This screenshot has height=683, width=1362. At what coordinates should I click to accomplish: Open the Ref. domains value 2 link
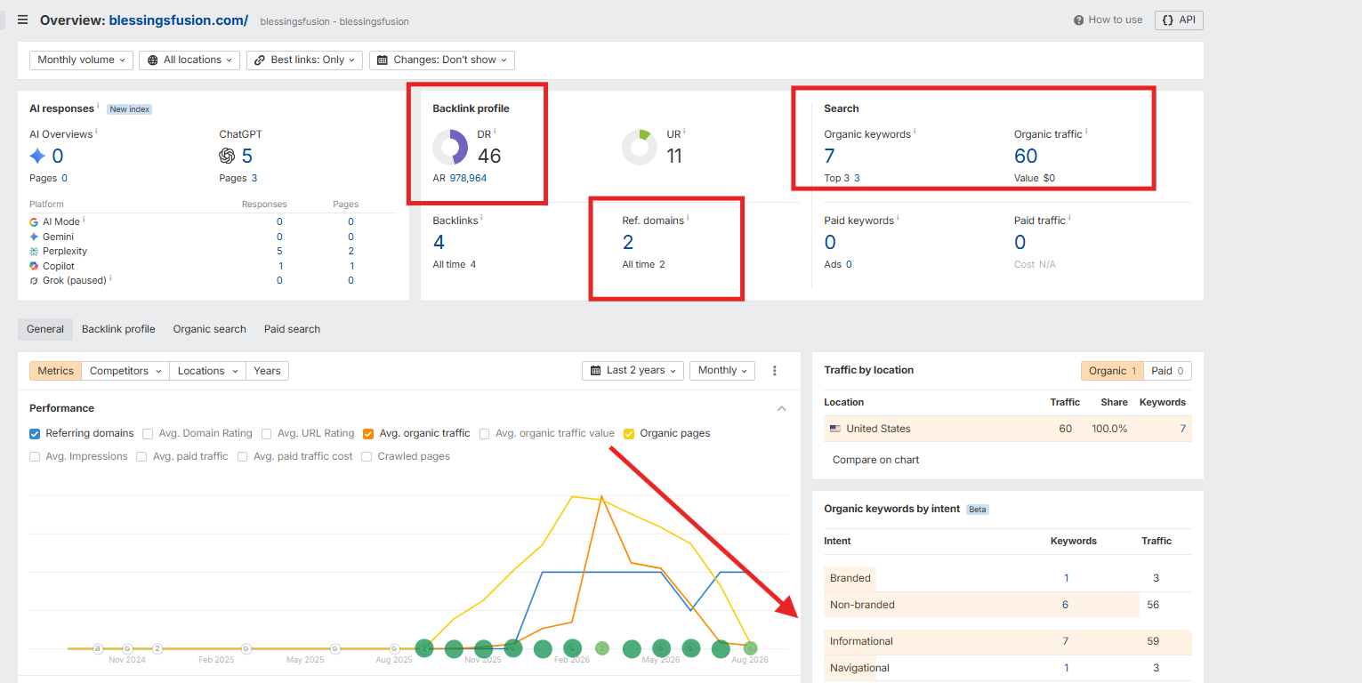[628, 242]
